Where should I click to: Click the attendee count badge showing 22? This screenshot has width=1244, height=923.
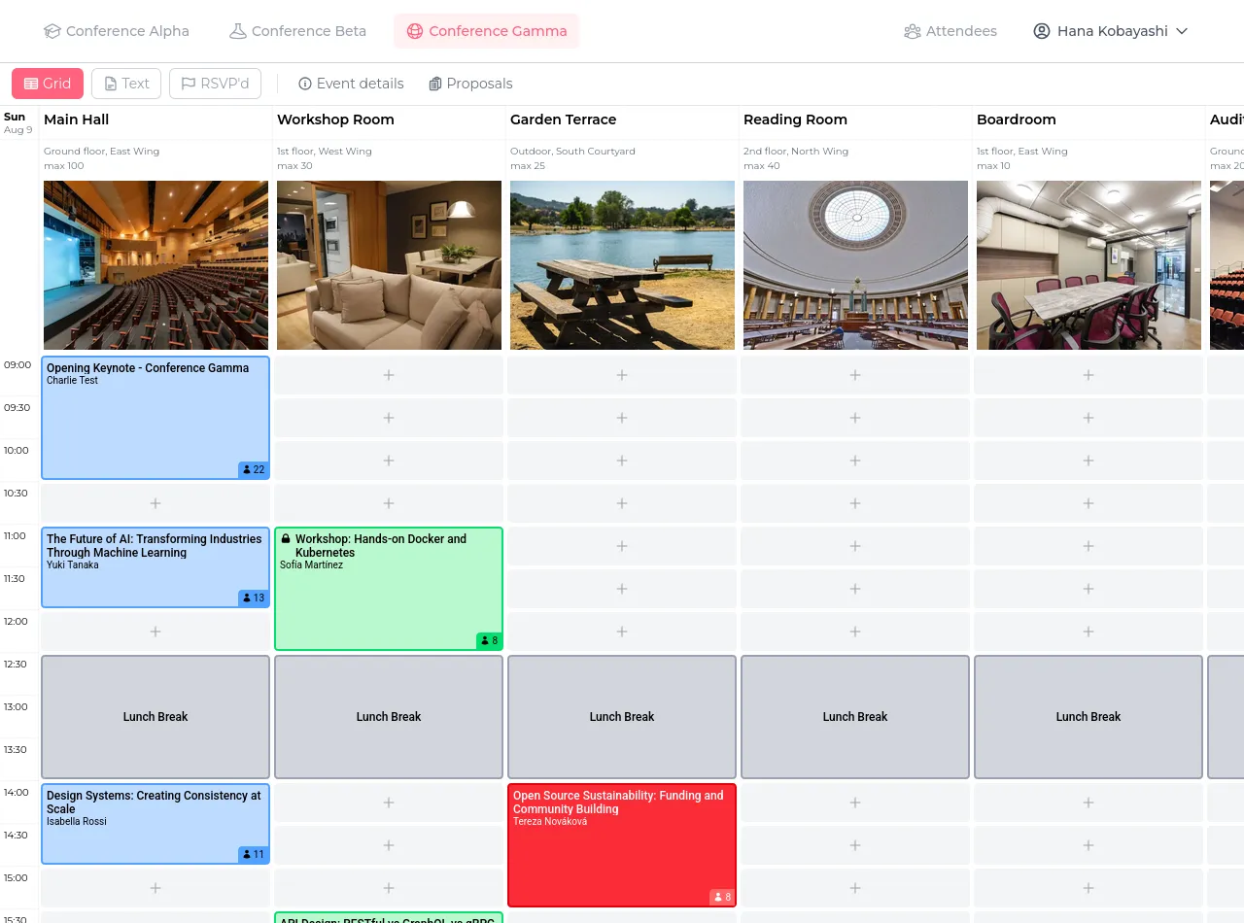253,469
